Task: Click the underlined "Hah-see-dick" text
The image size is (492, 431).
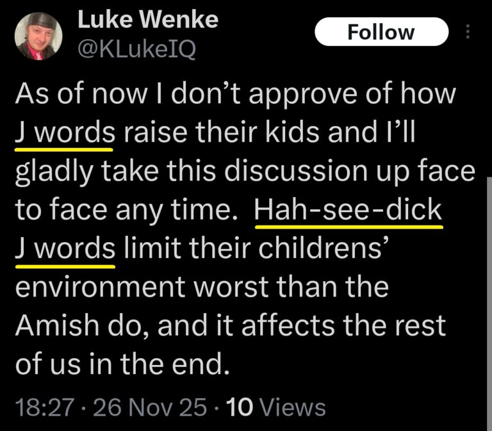Action: [349, 209]
